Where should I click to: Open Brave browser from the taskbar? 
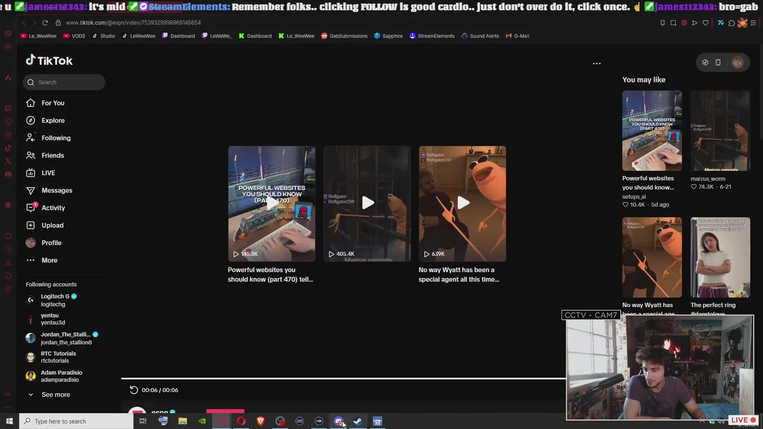tap(260, 421)
